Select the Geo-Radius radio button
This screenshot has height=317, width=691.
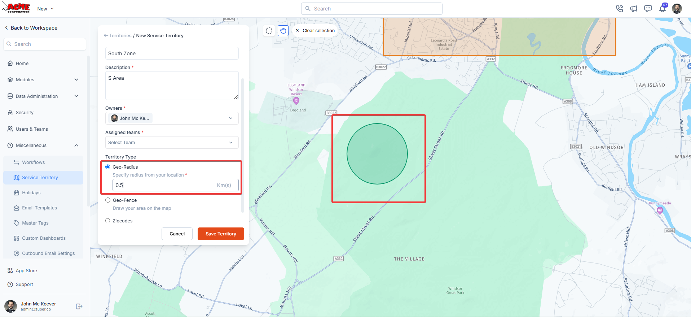point(108,167)
